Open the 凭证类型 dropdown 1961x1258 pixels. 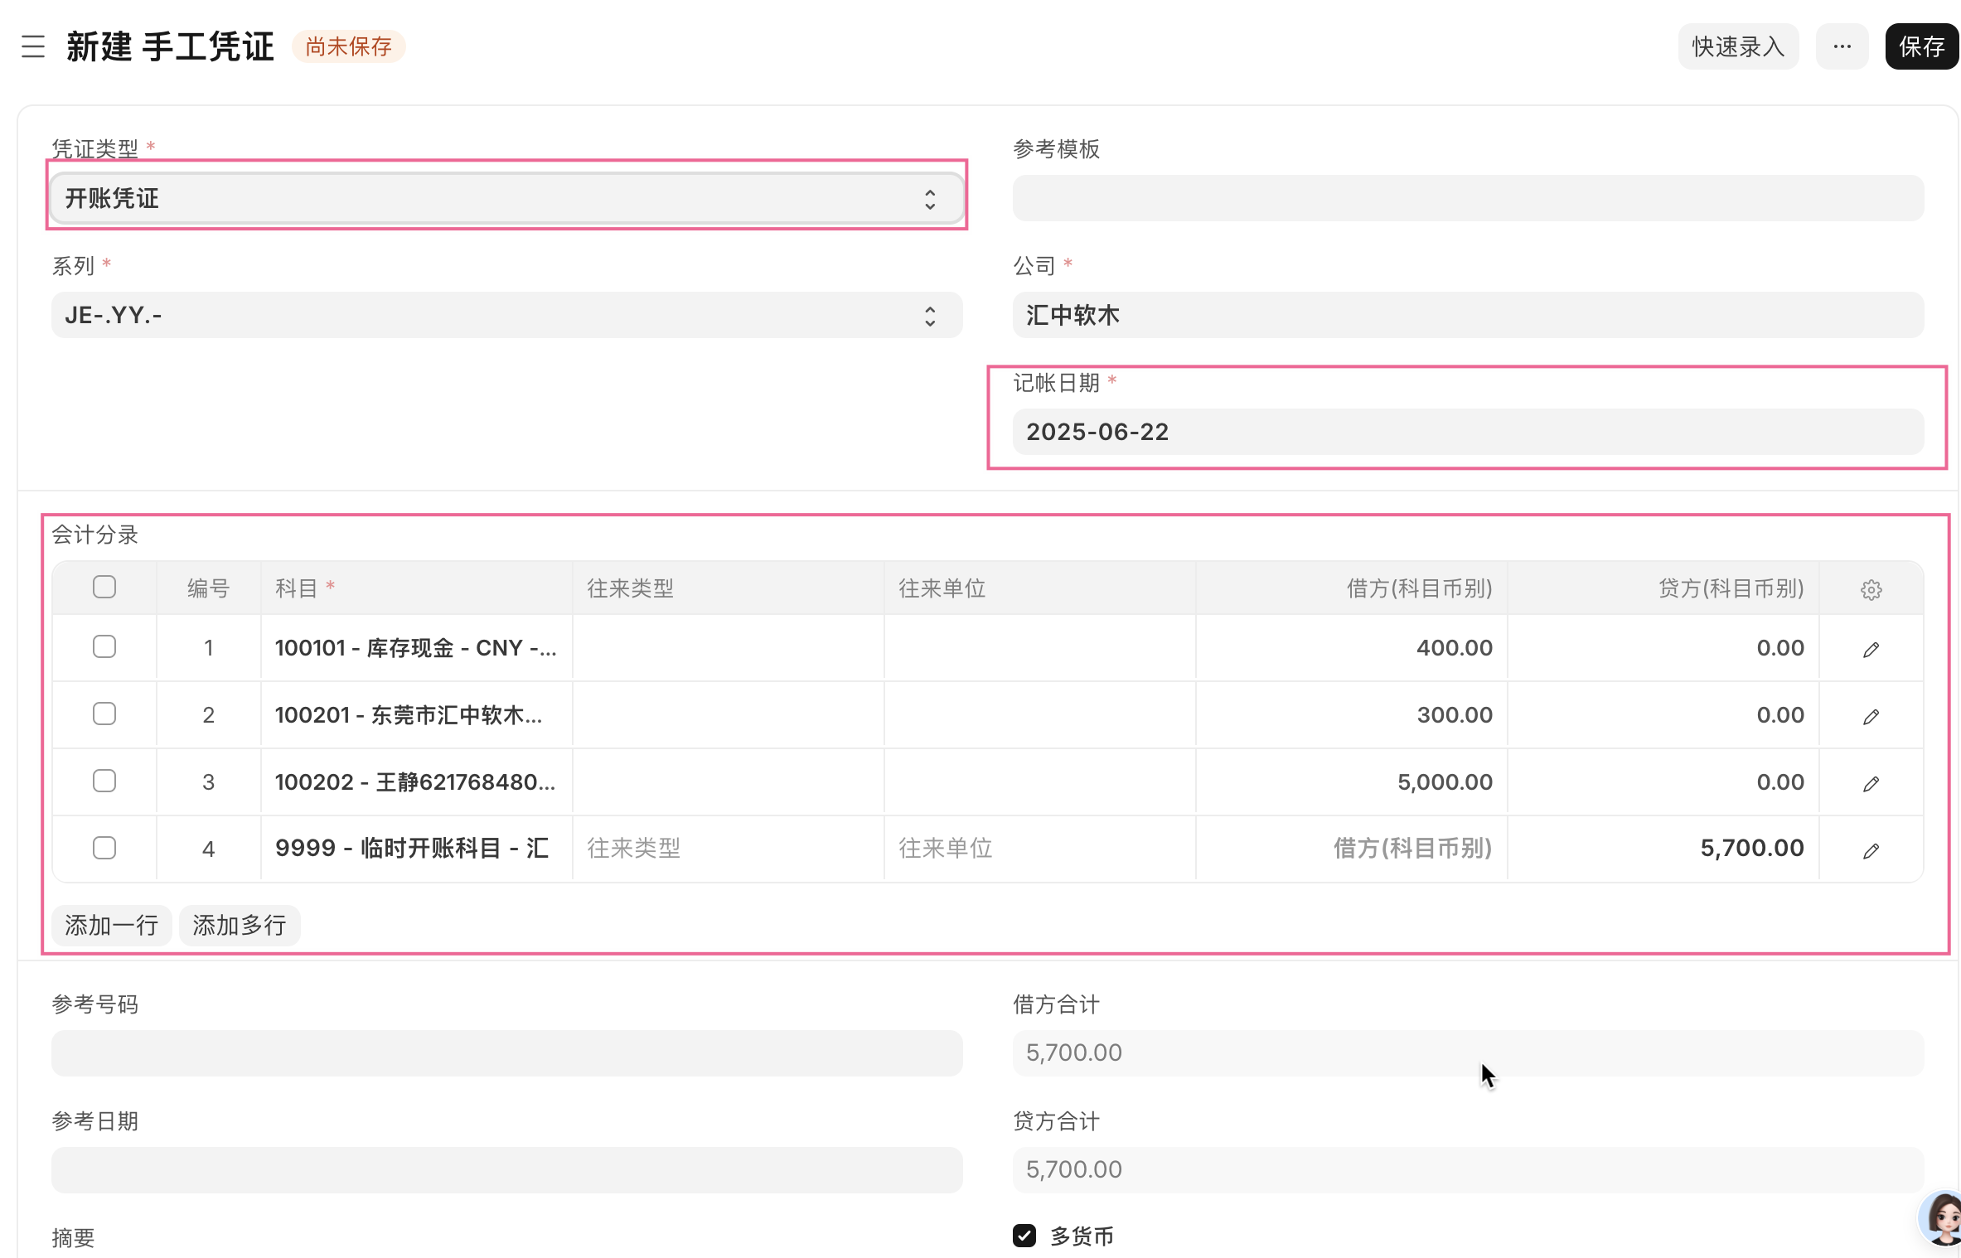[506, 198]
